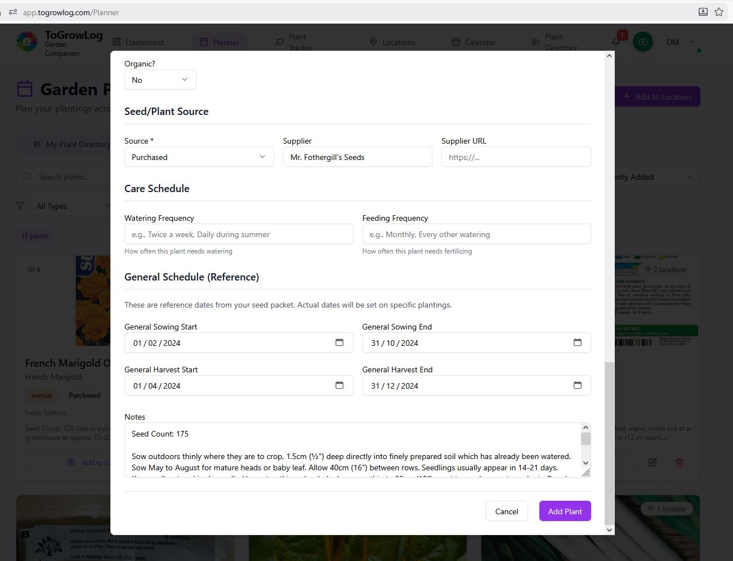Cancel the plant form dialog
This screenshot has height=561, width=733.
tap(506, 511)
